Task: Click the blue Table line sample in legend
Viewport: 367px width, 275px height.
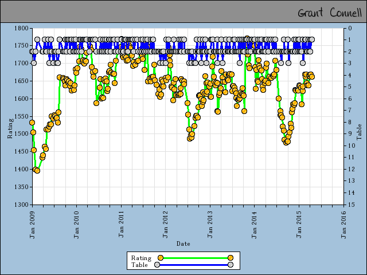Action: click(x=194, y=265)
